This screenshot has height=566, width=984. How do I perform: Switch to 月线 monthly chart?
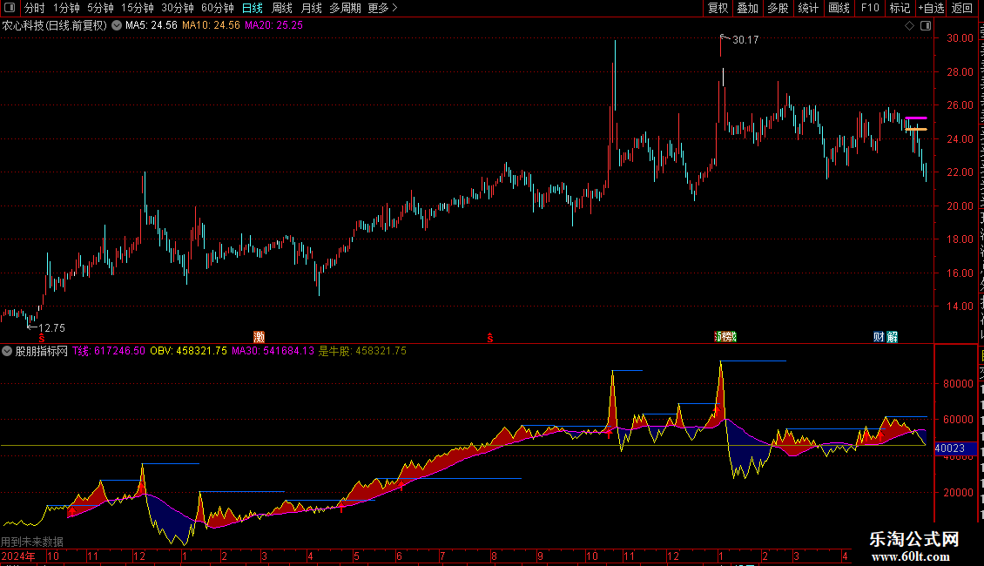pos(311,8)
